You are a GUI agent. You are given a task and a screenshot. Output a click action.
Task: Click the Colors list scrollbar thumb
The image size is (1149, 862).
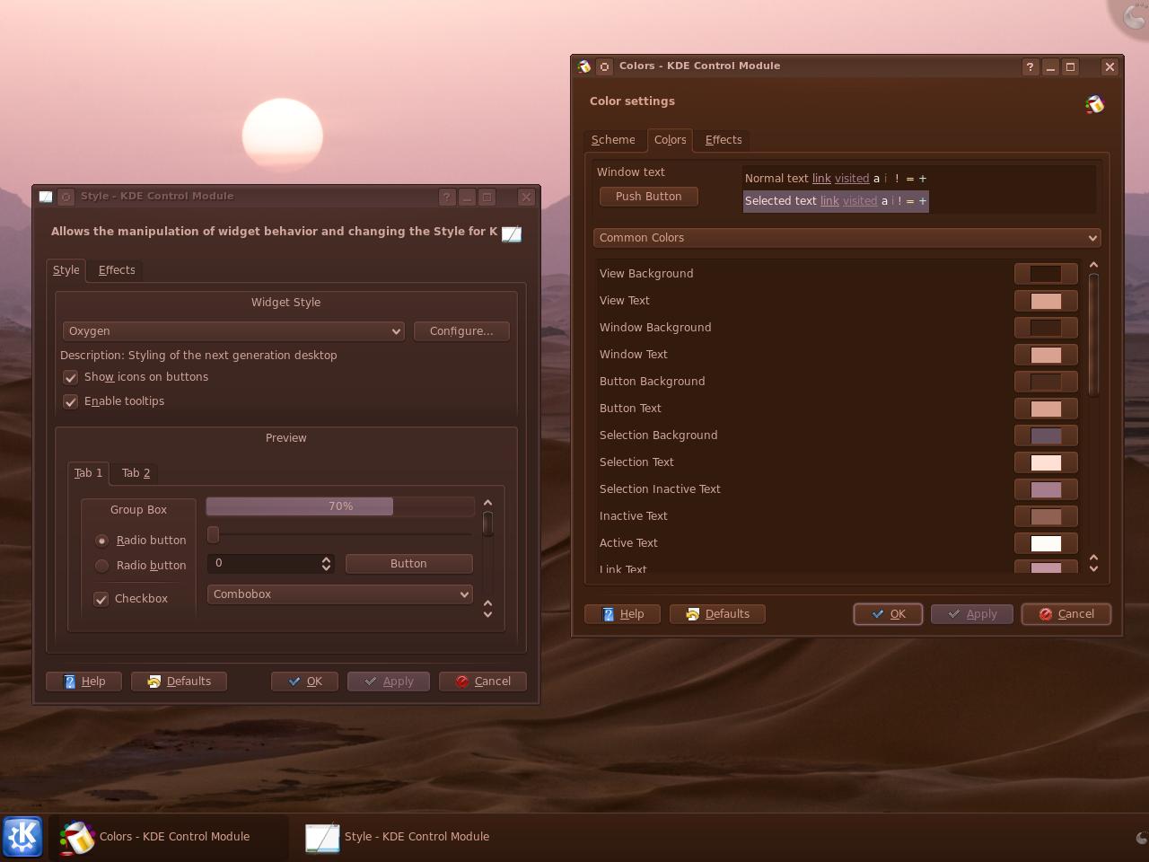[1093, 334]
